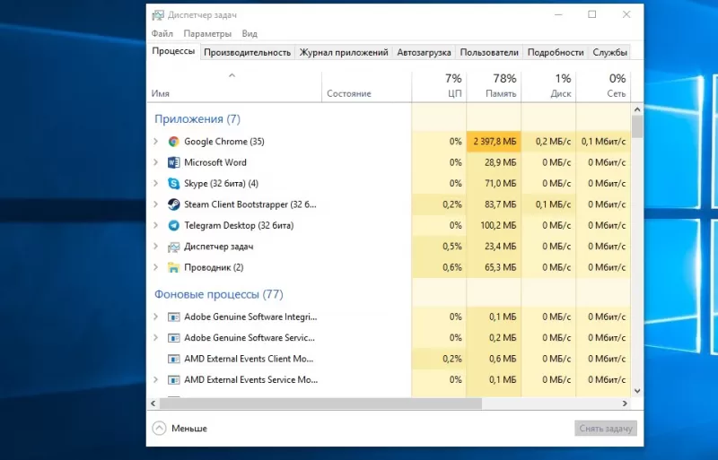Switch to the Производительность tab
Image resolution: width=718 pixels, height=460 pixels.
[x=248, y=53]
